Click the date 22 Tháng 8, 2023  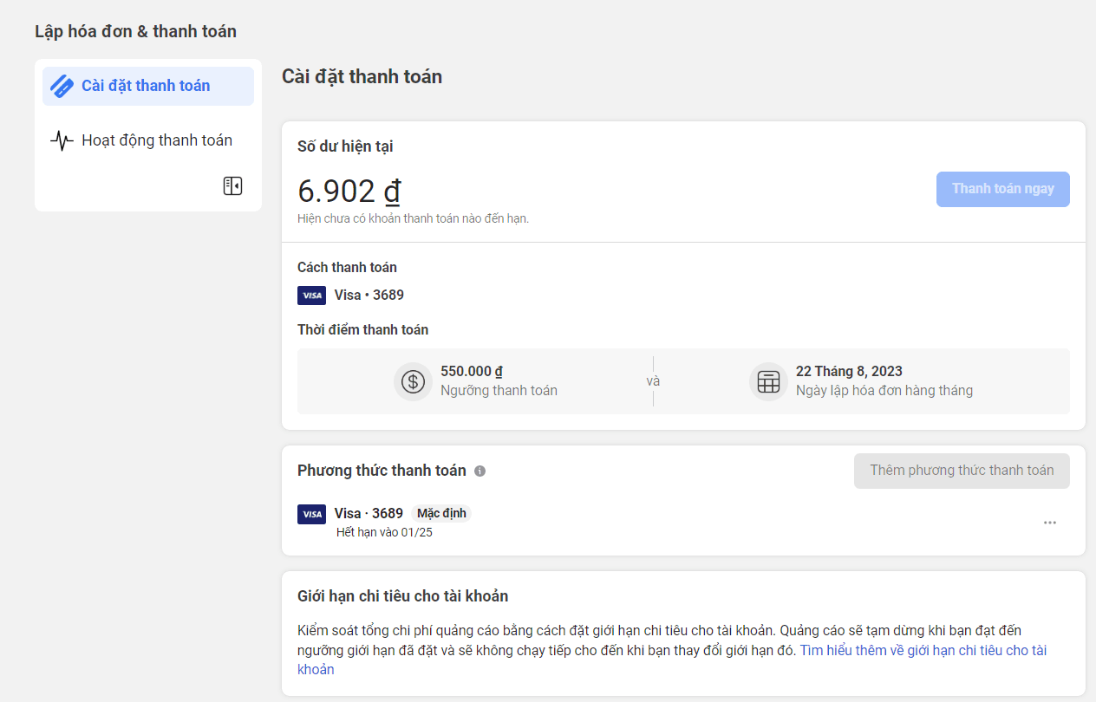coord(849,371)
